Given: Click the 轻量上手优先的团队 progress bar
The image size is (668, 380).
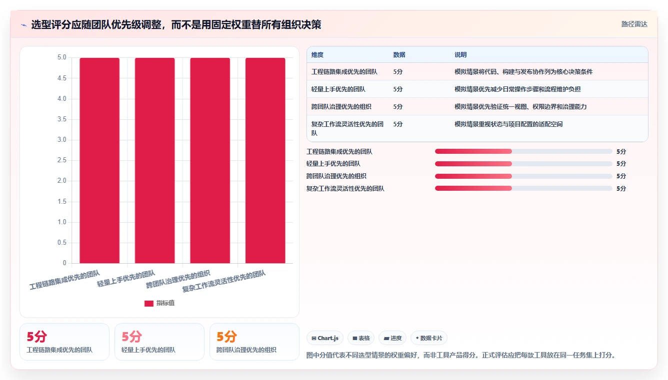Looking at the screenshot, I should tap(523, 164).
